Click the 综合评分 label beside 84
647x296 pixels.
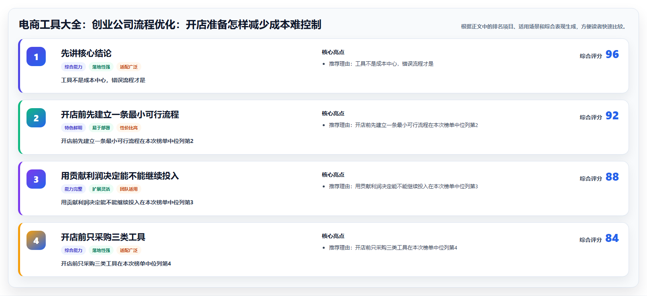[x=591, y=240]
